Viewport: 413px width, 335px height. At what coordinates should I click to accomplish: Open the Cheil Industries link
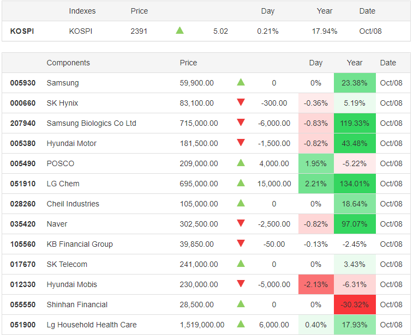point(73,204)
